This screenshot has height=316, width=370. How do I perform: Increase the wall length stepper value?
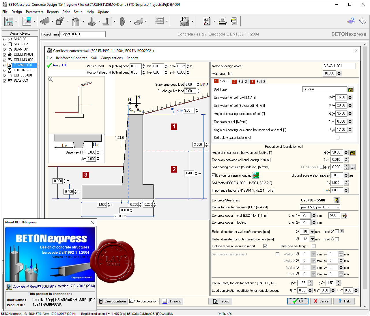pyautogui.click(x=339, y=72)
